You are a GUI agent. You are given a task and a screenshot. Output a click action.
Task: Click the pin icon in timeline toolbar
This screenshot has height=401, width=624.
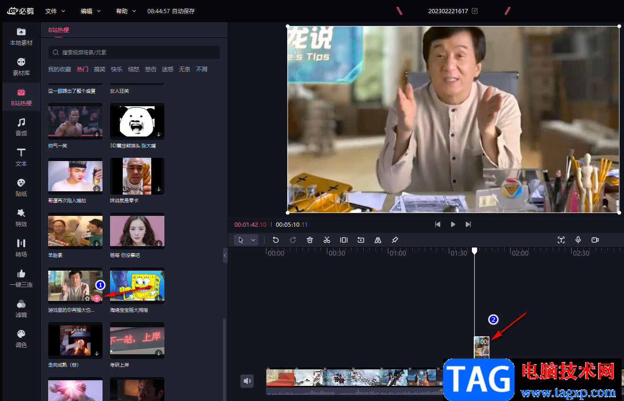point(395,240)
